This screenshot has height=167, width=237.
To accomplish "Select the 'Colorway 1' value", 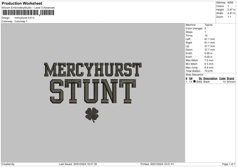I will click(21, 21).
